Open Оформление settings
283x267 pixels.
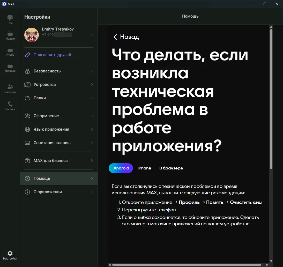point(59,116)
